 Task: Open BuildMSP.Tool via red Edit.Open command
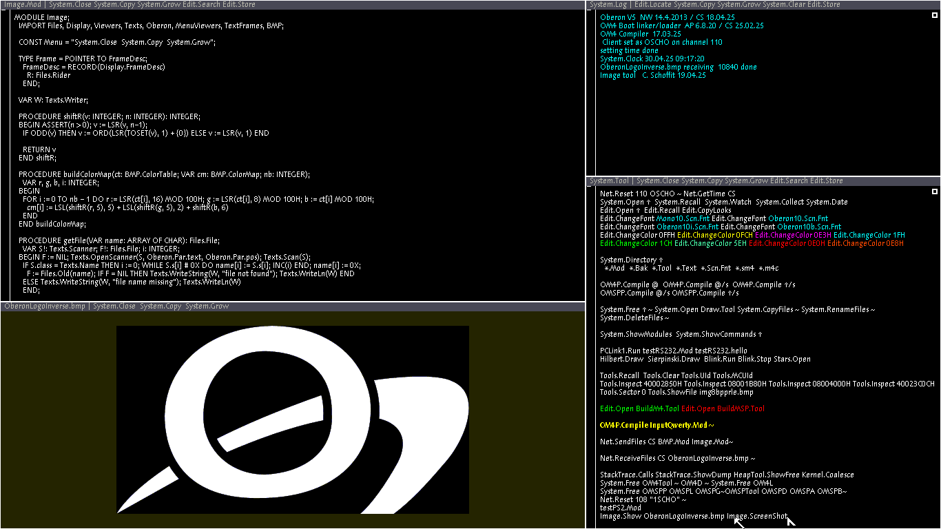pos(723,409)
